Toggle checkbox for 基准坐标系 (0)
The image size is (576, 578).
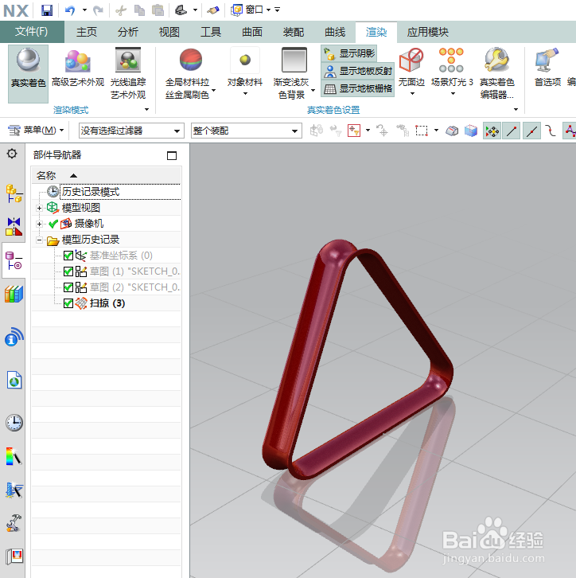68,256
